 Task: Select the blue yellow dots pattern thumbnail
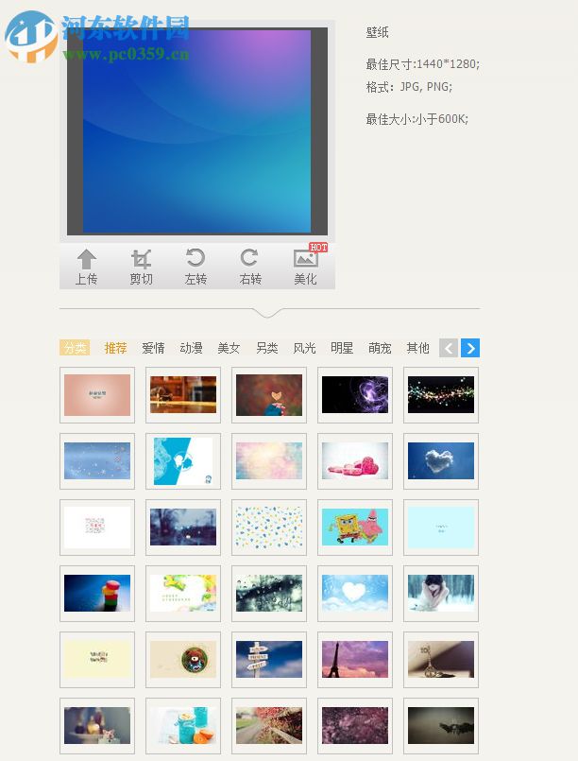(x=269, y=528)
